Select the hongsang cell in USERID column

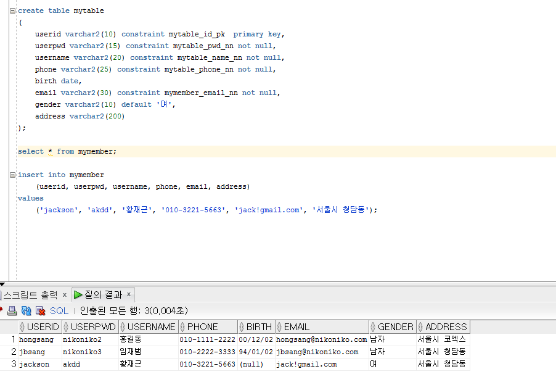tap(40, 339)
